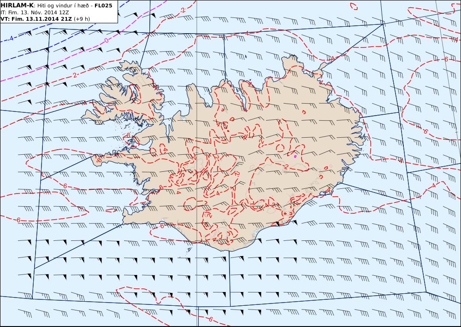The width and height of the screenshot is (461, 327).
Task: Click the "HIRLAM-K" model name in title box
Action: [x=17, y=6]
